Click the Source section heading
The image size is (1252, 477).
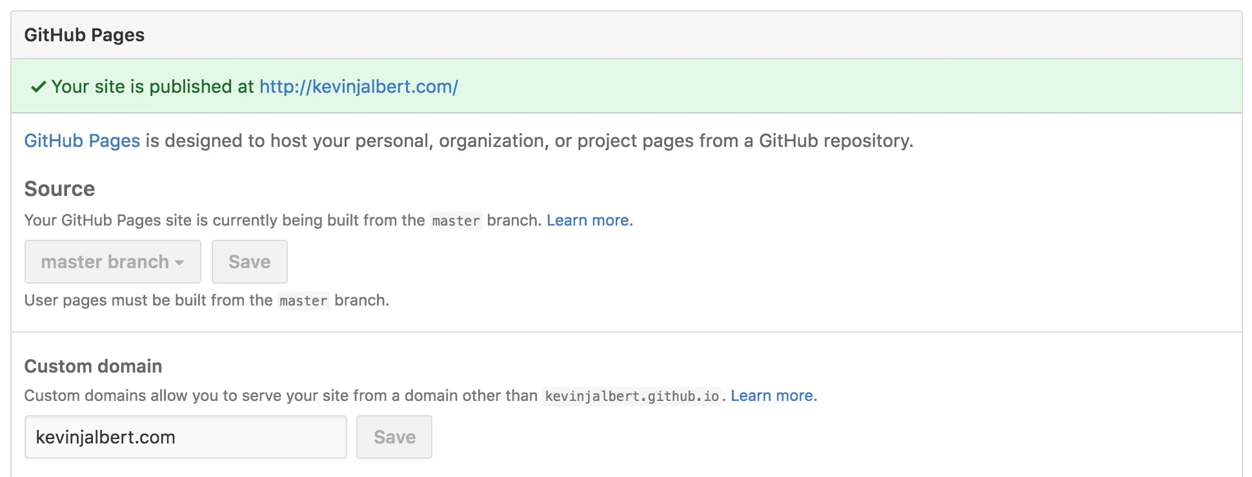click(59, 189)
